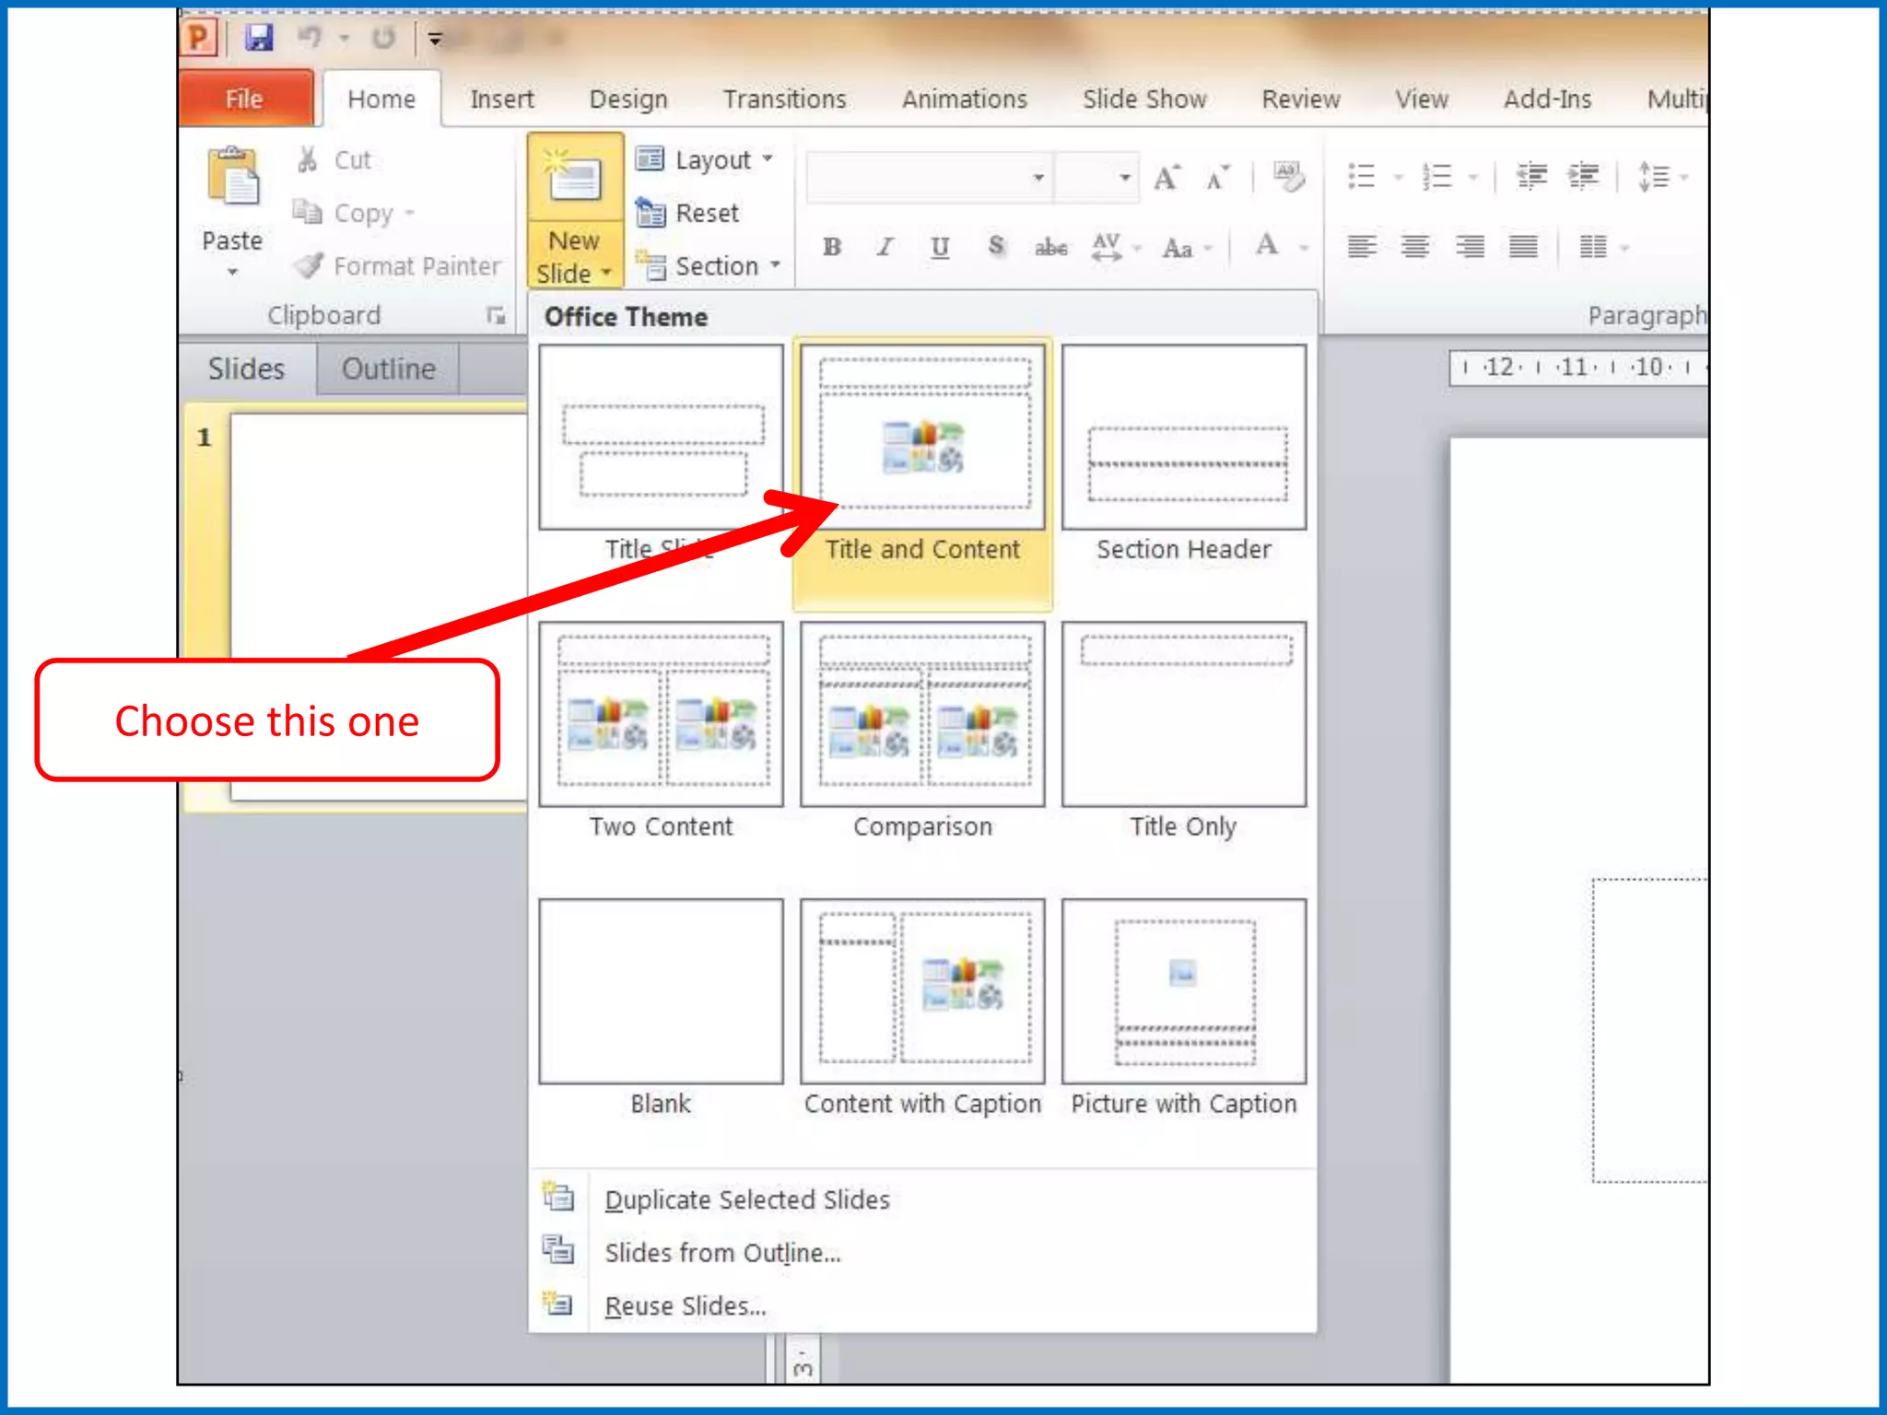Select Slides from Outline... option
Screen dimensions: 1887x1415
tap(722, 1252)
